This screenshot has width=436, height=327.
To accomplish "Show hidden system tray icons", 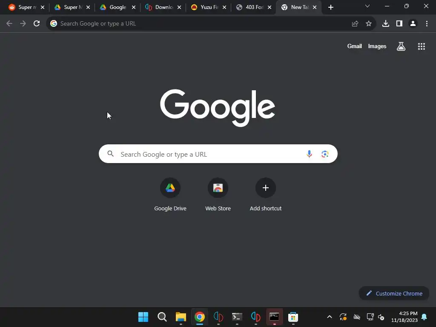I will (330, 317).
